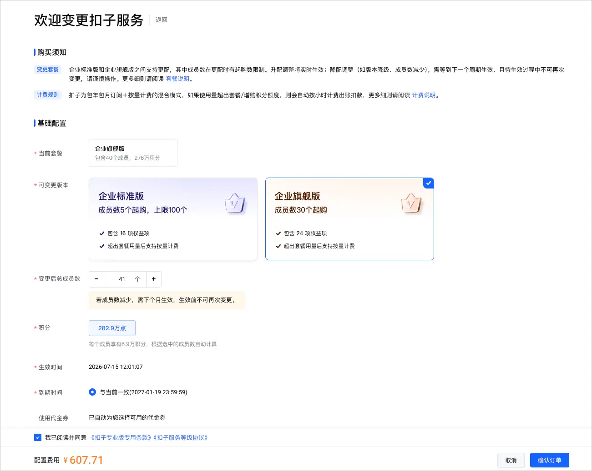
Task: Increase member count with plus button
Action: click(154, 279)
